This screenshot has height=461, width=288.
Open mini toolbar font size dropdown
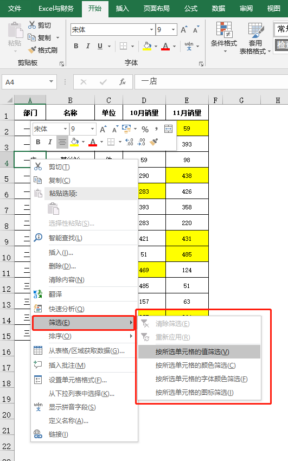(93, 129)
